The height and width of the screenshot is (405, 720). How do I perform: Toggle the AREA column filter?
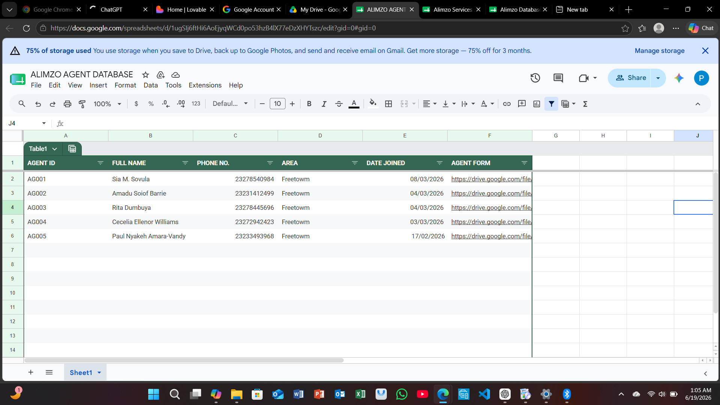[x=355, y=163]
